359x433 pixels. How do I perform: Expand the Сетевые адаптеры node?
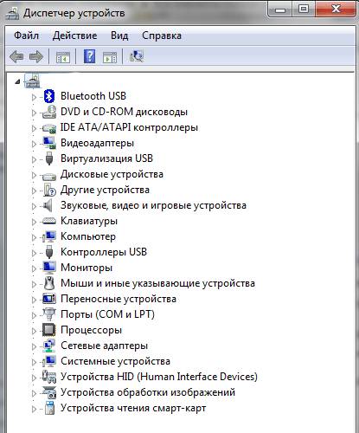(34, 346)
